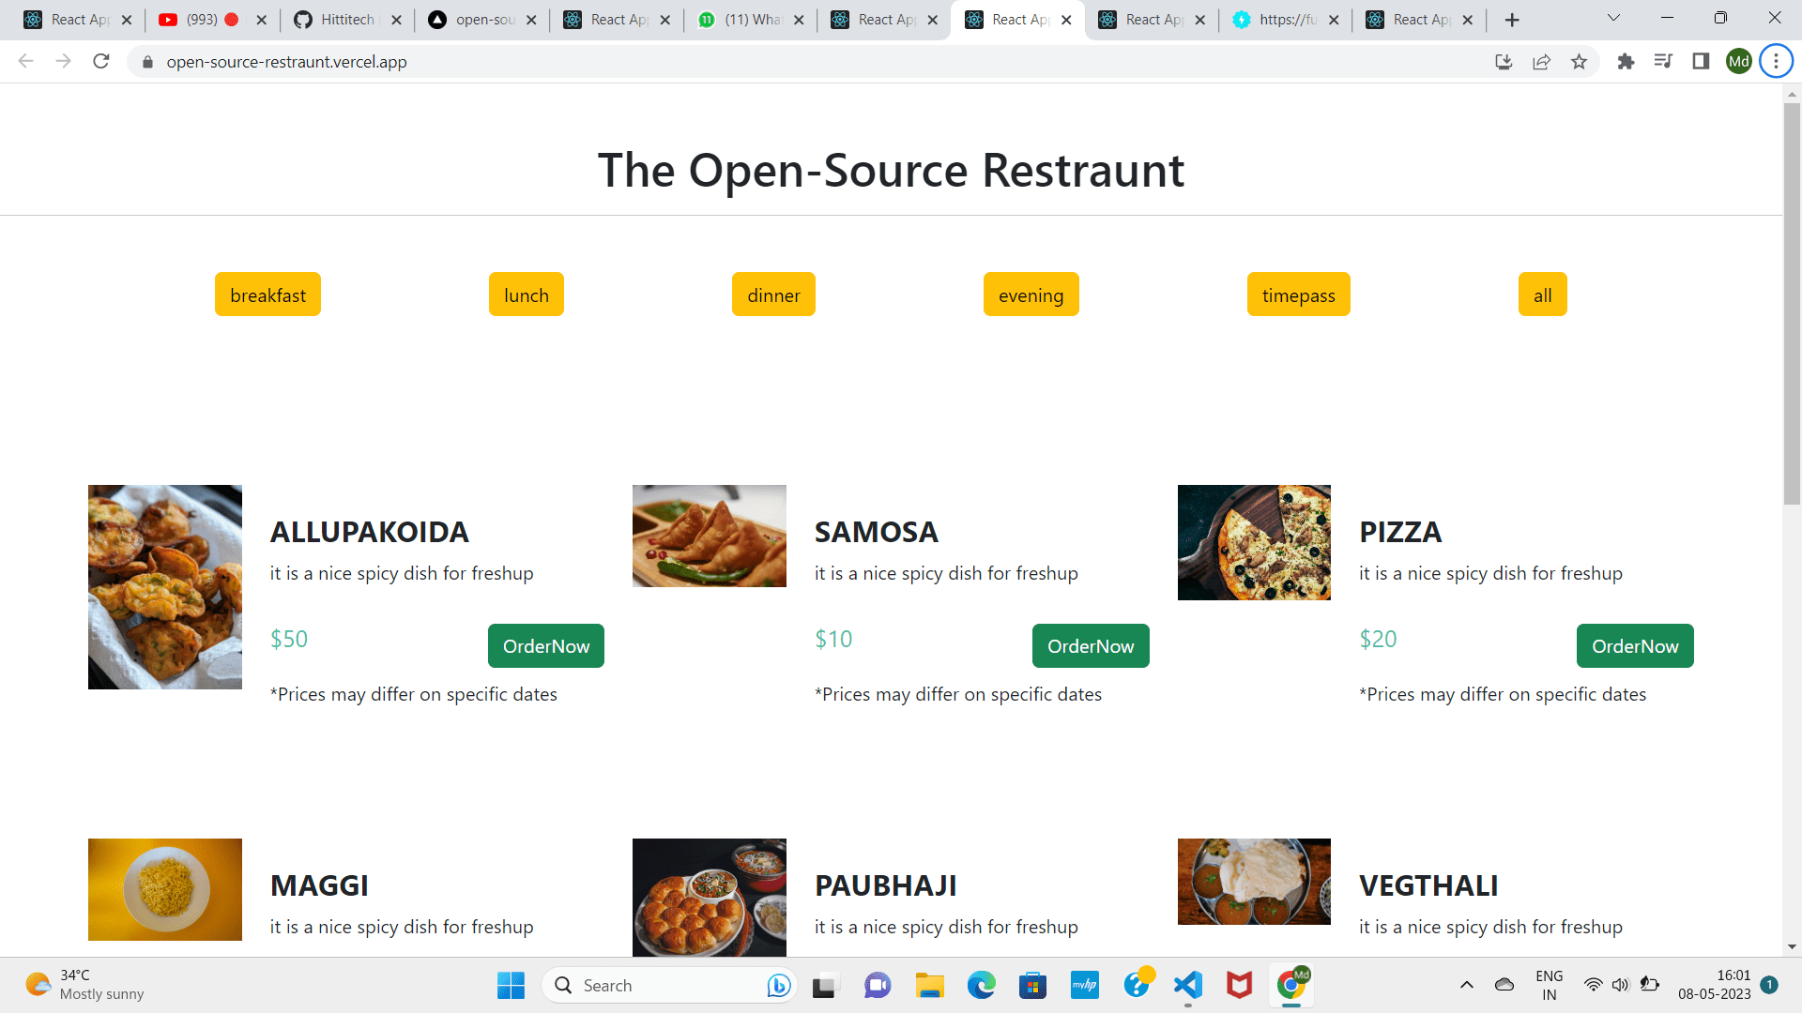This screenshot has height=1013, width=1802.
Task: Filter menu by breakfast
Action: (x=267, y=295)
